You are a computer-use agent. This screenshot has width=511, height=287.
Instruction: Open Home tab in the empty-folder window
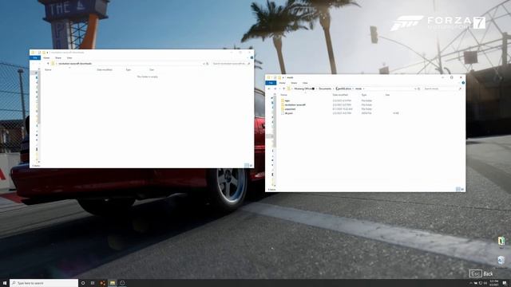pyautogui.click(x=46, y=57)
